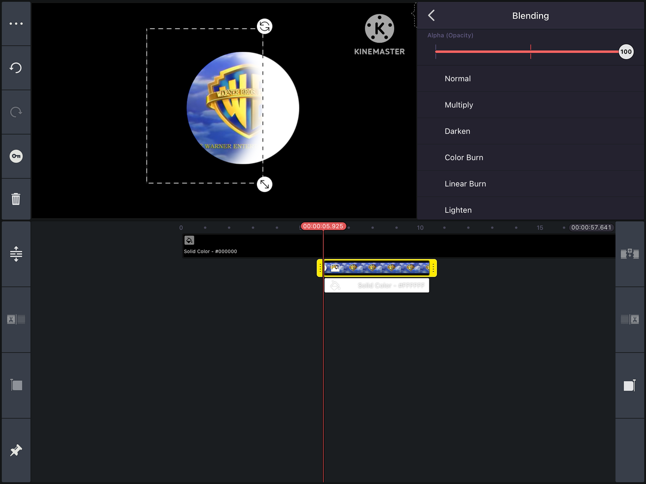Screen dimensions: 646x484
Task: Click the total duration 00:00:57.641
Action: coord(591,227)
